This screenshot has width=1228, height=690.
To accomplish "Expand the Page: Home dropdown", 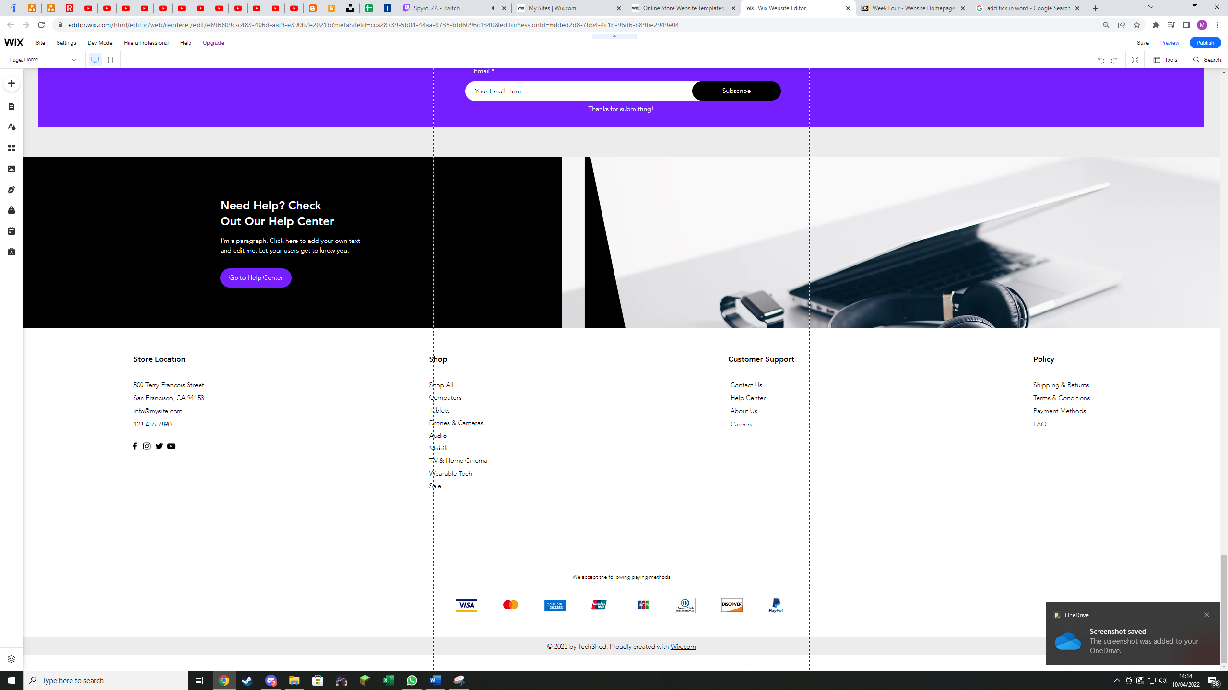I will point(74,60).
